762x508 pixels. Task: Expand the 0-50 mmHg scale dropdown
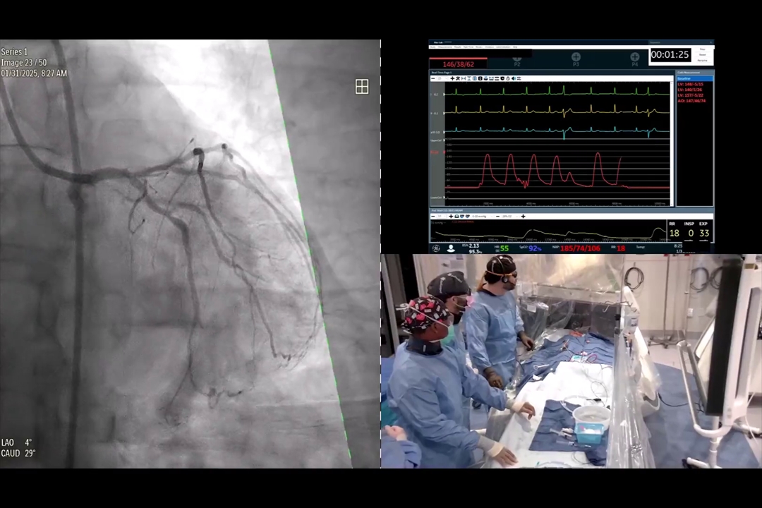tap(480, 216)
